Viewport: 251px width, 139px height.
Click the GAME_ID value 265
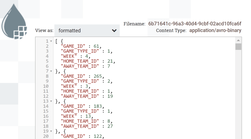98,76
